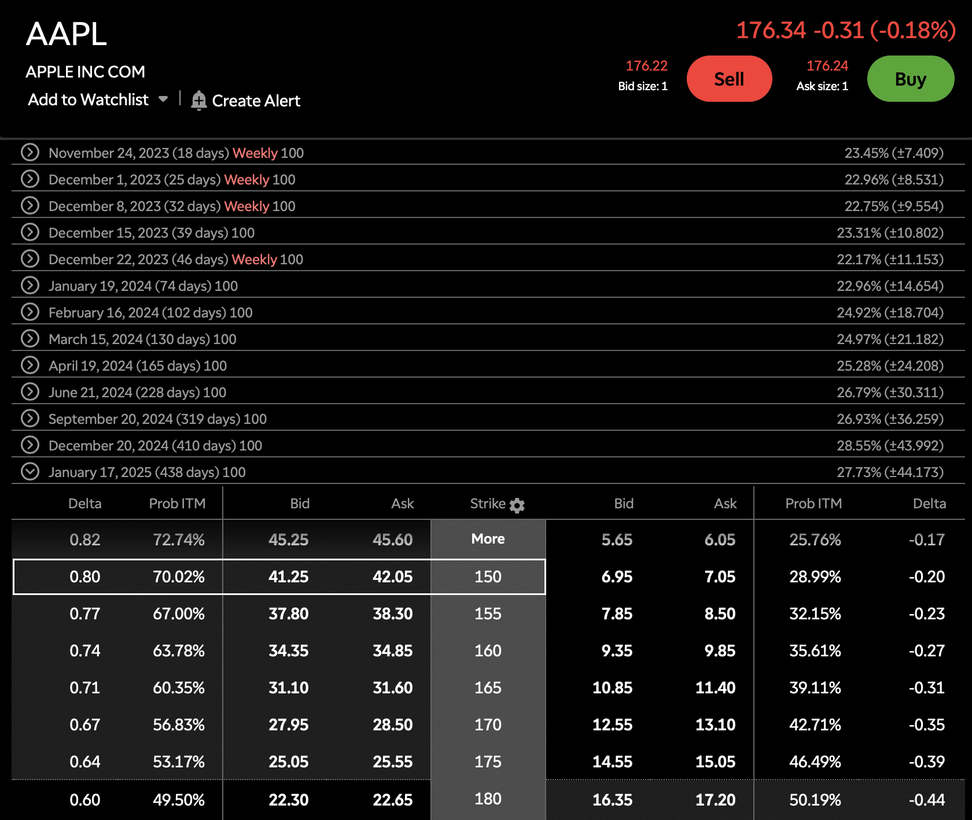Select the 180 strike cell
972x820 pixels.
pos(488,799)
